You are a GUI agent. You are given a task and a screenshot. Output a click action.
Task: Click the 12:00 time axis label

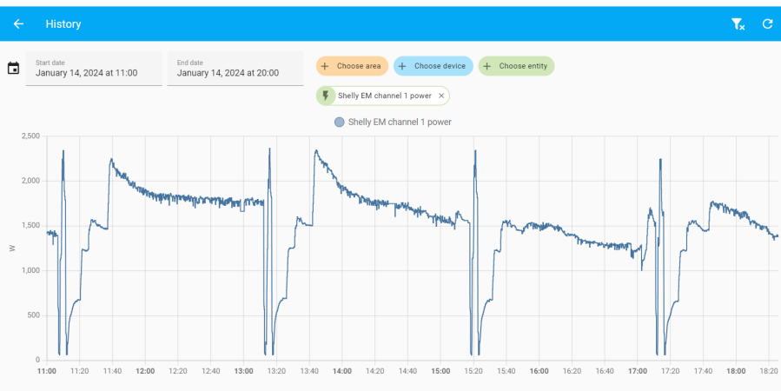point(145,371)
